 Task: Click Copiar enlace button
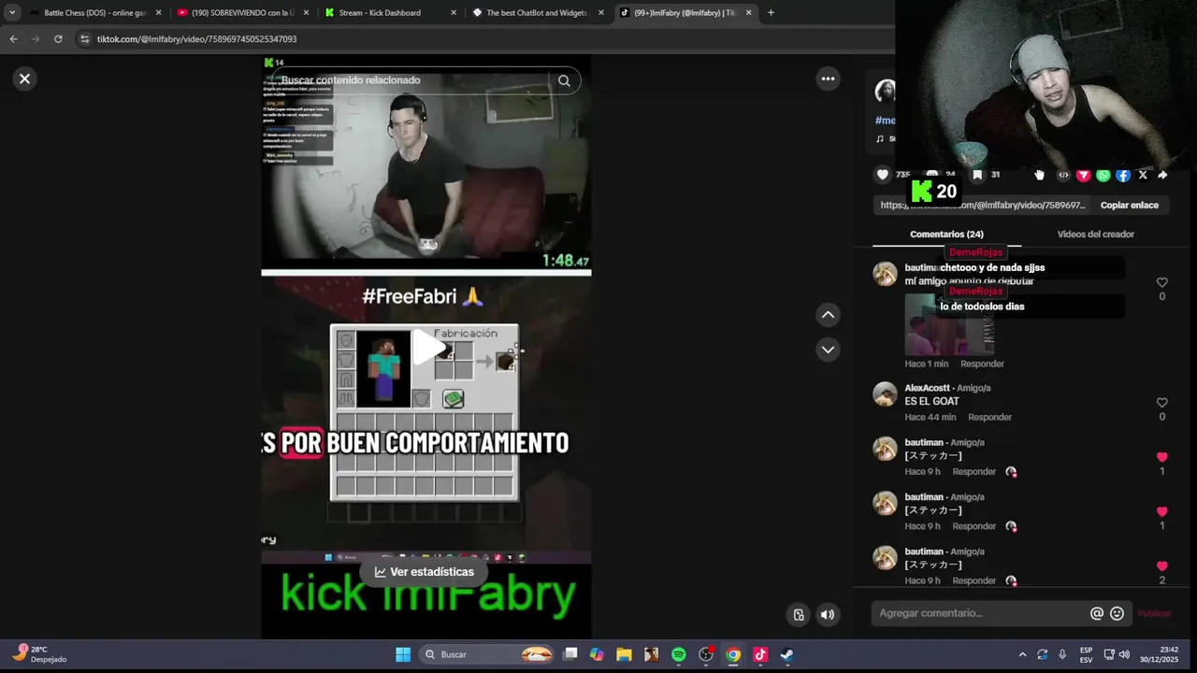(1130, 206)
